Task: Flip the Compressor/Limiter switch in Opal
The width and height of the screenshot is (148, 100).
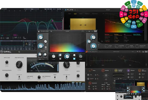Action: tap(19, 77)
